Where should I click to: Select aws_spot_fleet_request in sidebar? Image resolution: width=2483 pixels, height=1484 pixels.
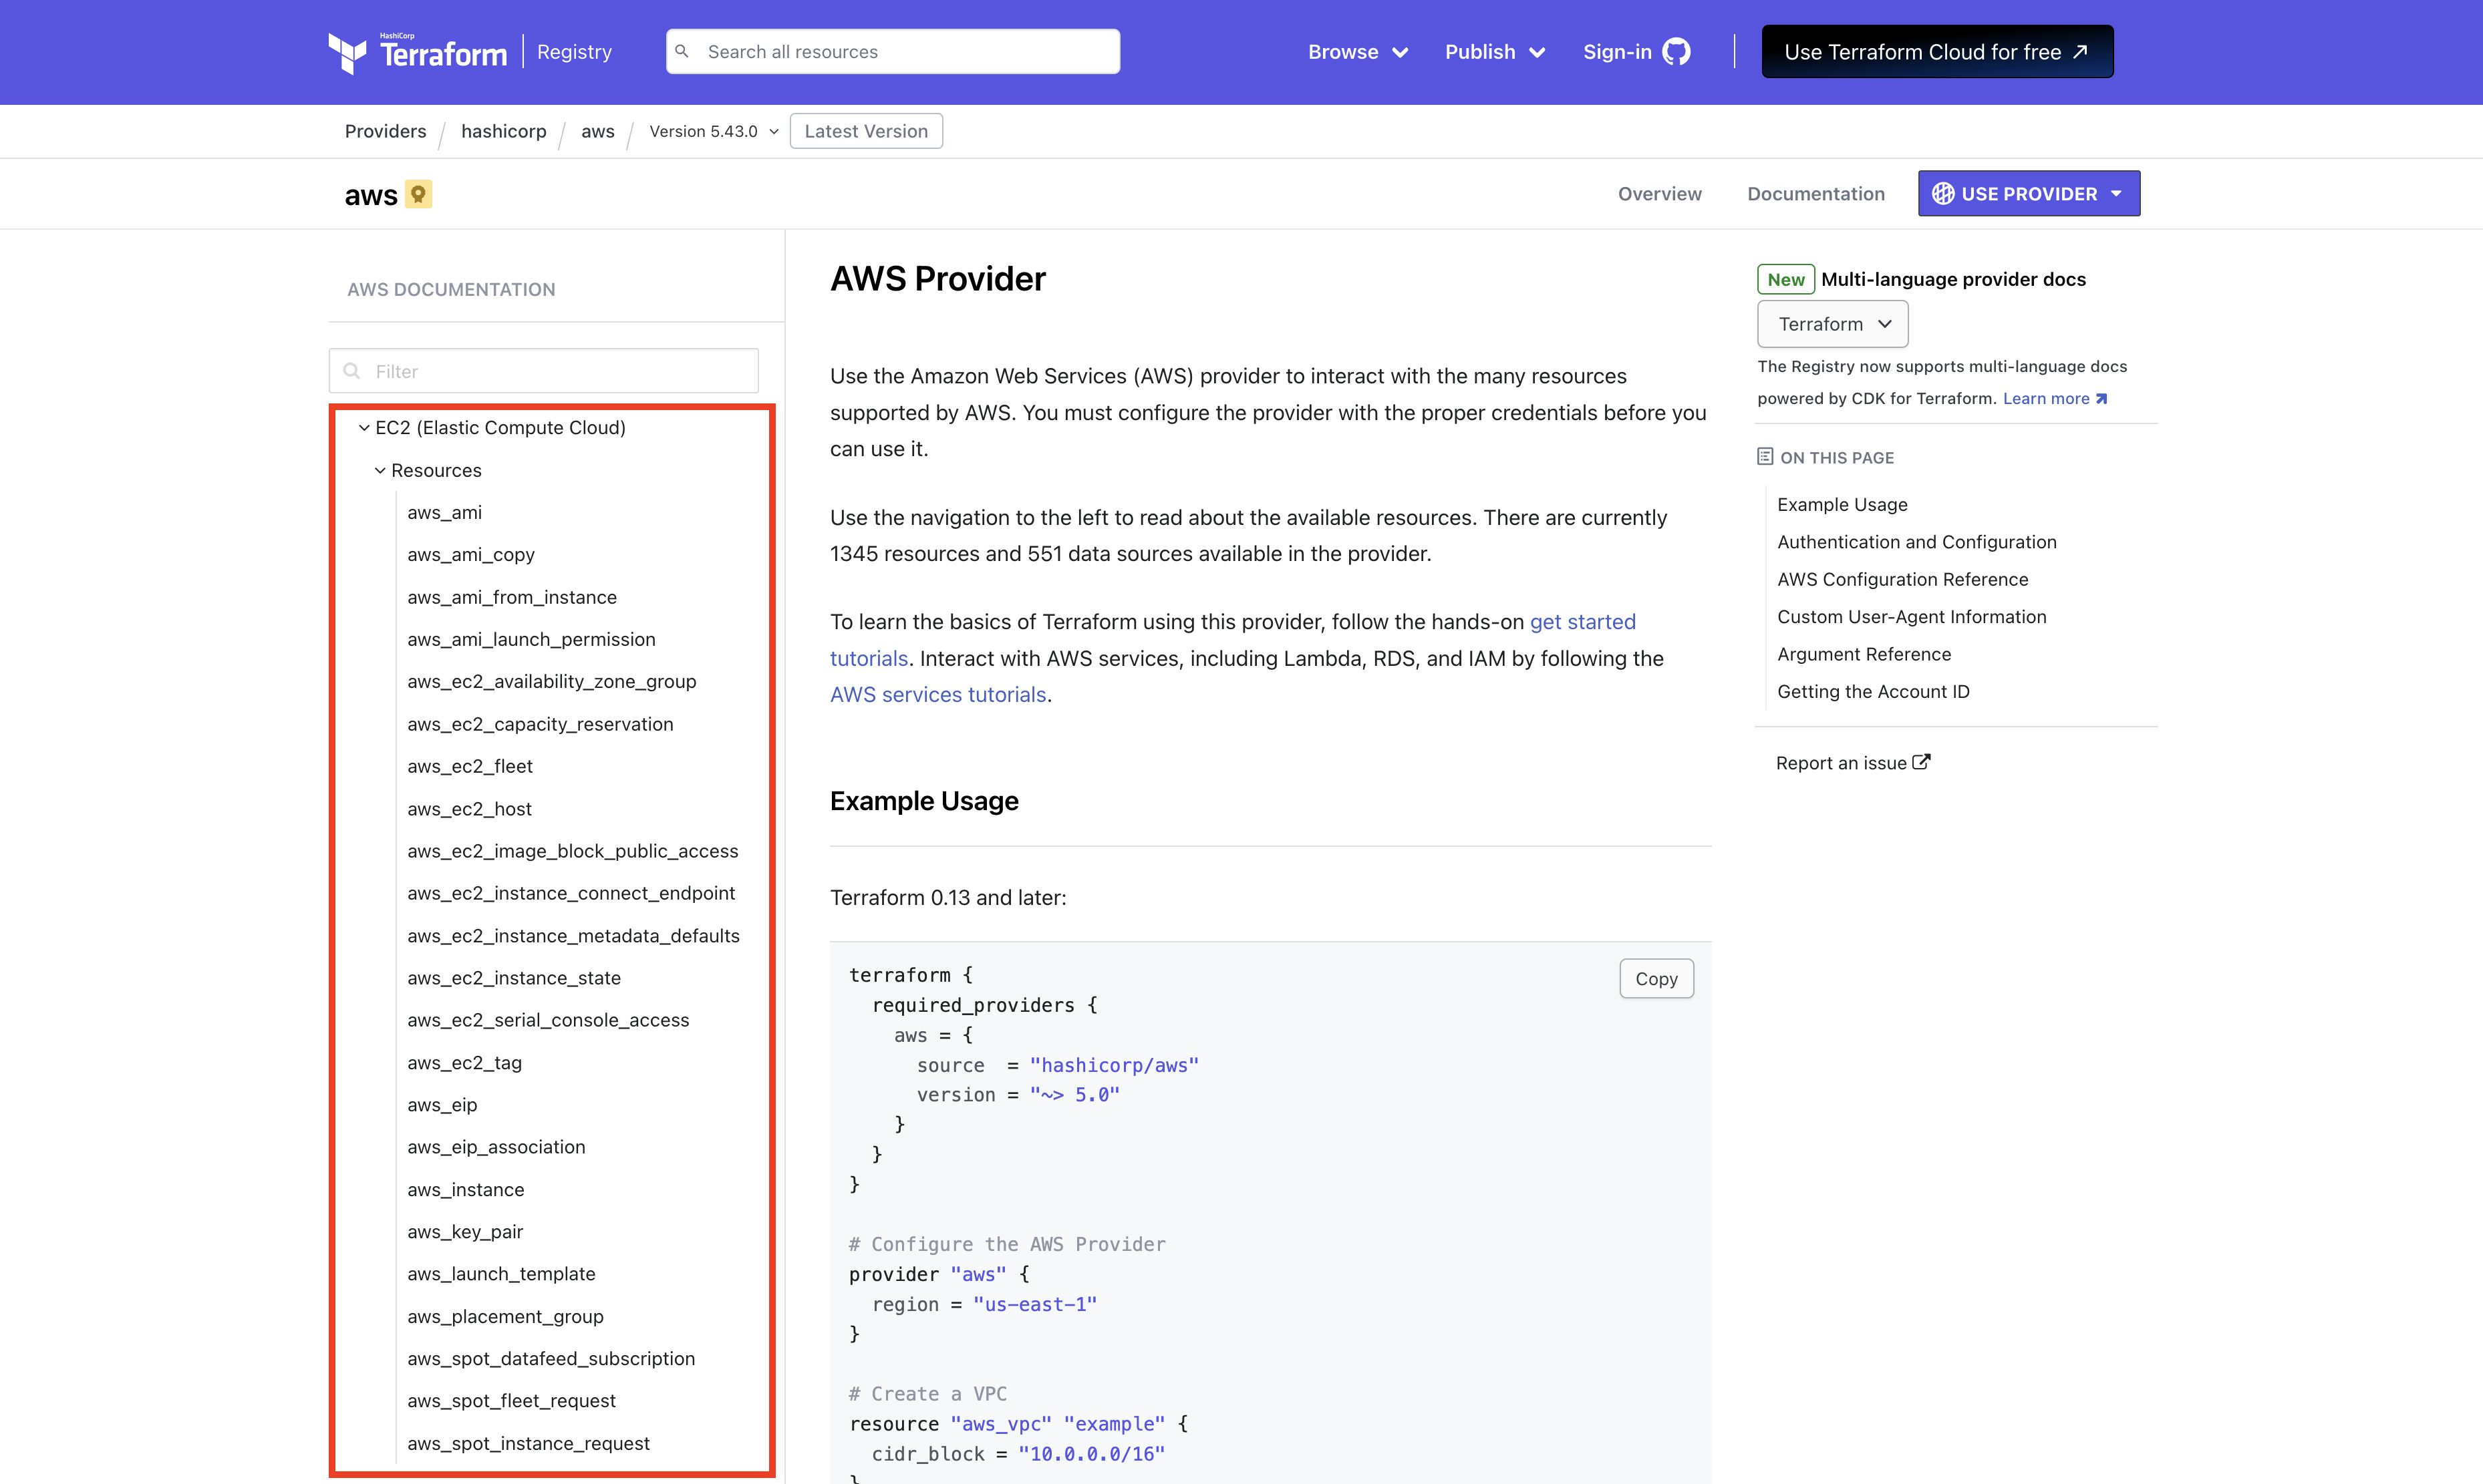pyautogui.click(x=511, y=1402)
